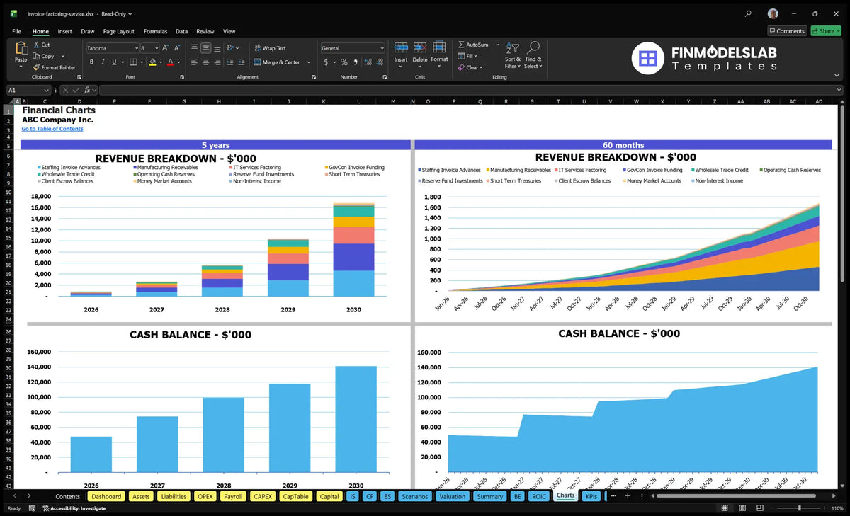
Task: Apply the red font color
Action: coord(170,62)
